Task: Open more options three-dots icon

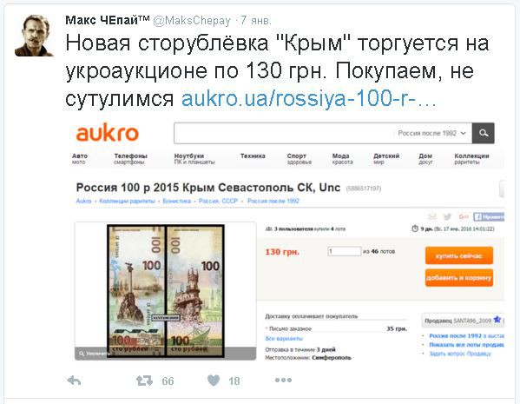Action: point(283,380)
